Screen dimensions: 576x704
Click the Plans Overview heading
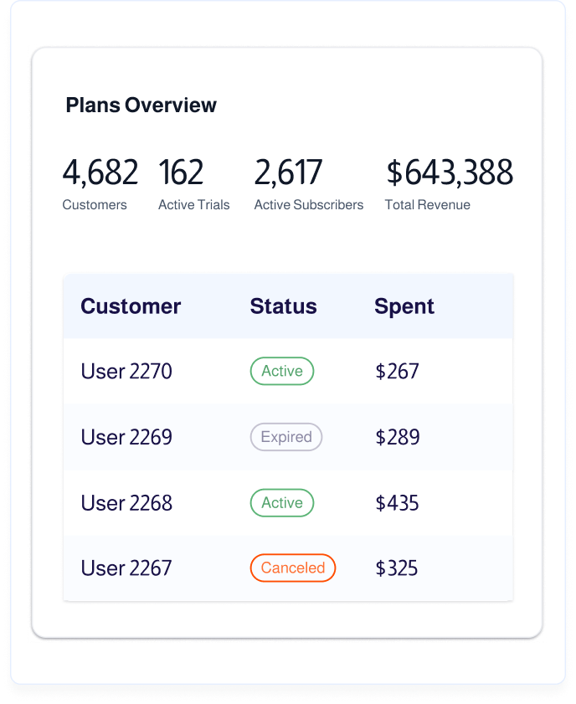(x=141, y=105)
